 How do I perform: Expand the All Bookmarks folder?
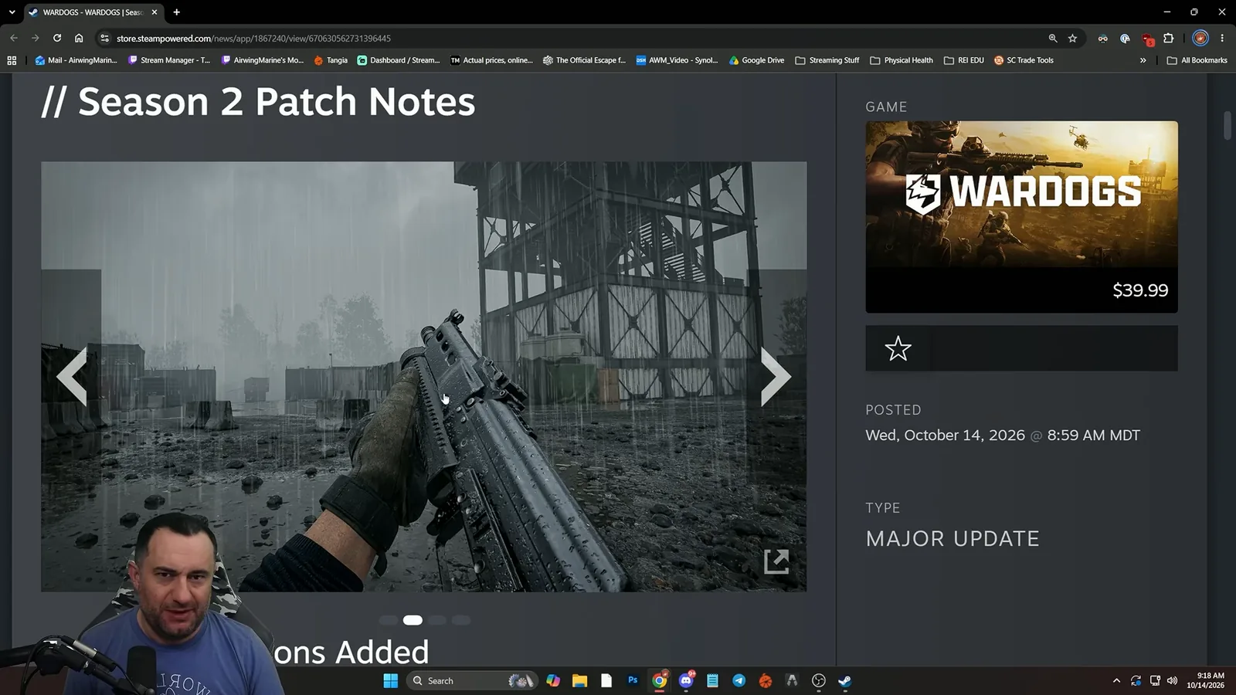click(x=1197, y=60)
